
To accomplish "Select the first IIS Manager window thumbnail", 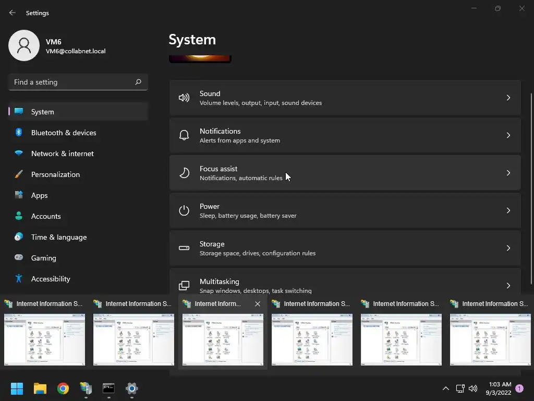I will [x=45, y=339].
